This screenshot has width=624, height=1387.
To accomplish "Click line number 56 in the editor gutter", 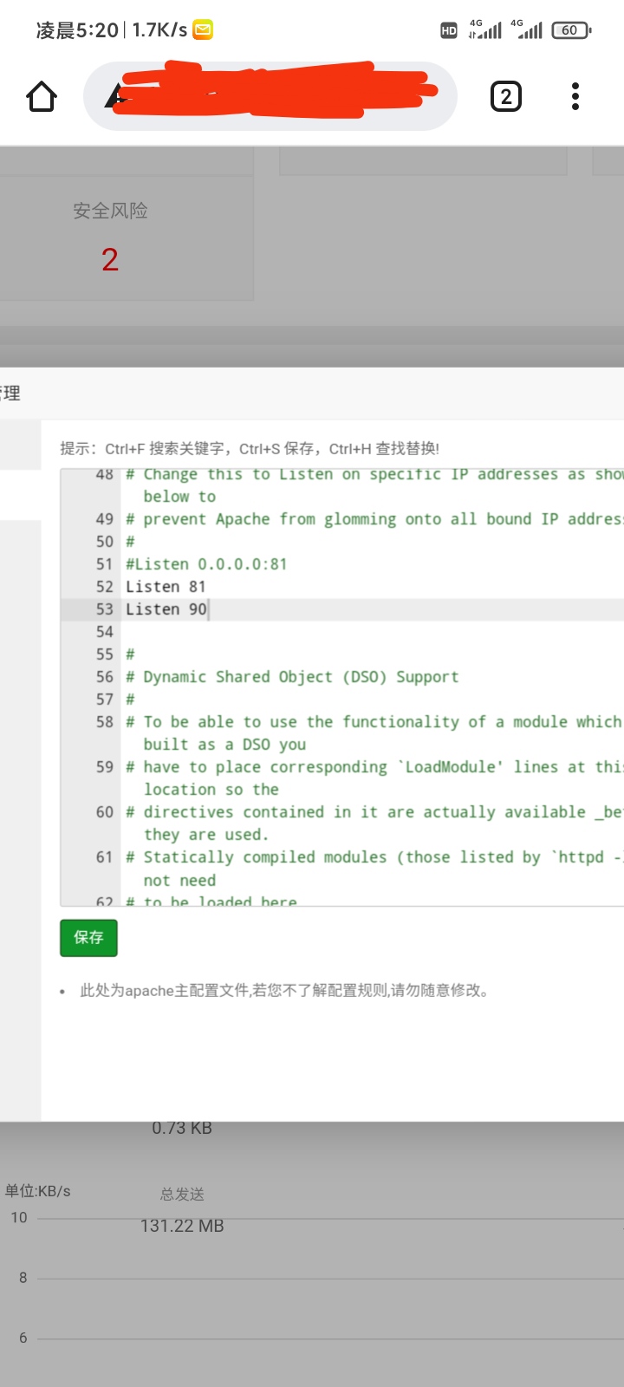I will click(105, 677).
